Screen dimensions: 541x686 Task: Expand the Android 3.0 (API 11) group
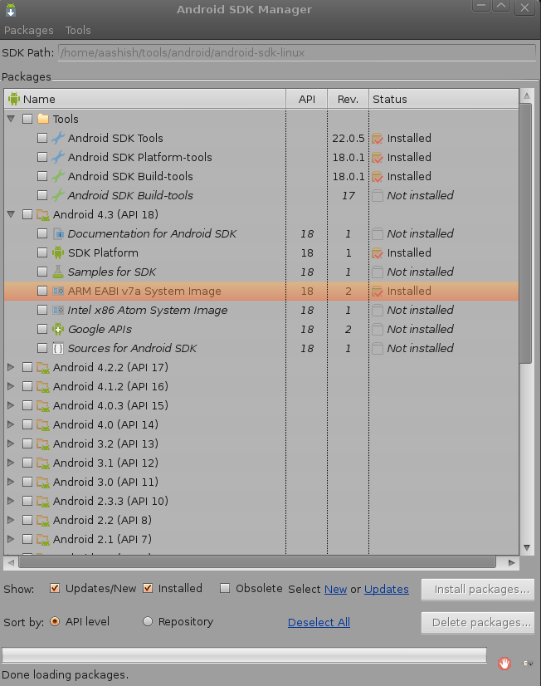pos(11,483)
